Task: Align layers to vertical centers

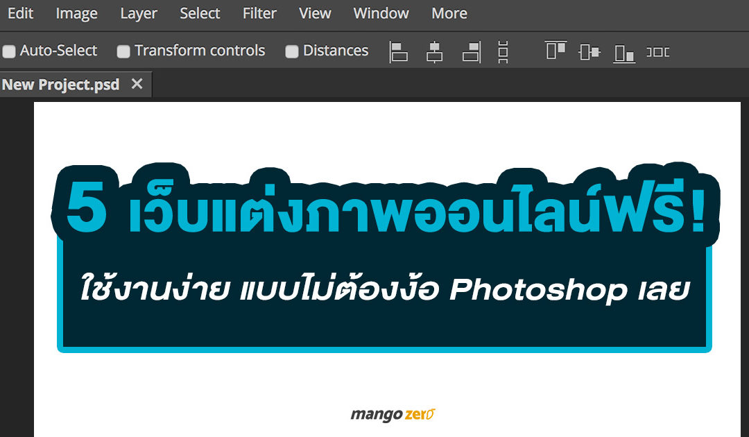Action: pos(589,51)
